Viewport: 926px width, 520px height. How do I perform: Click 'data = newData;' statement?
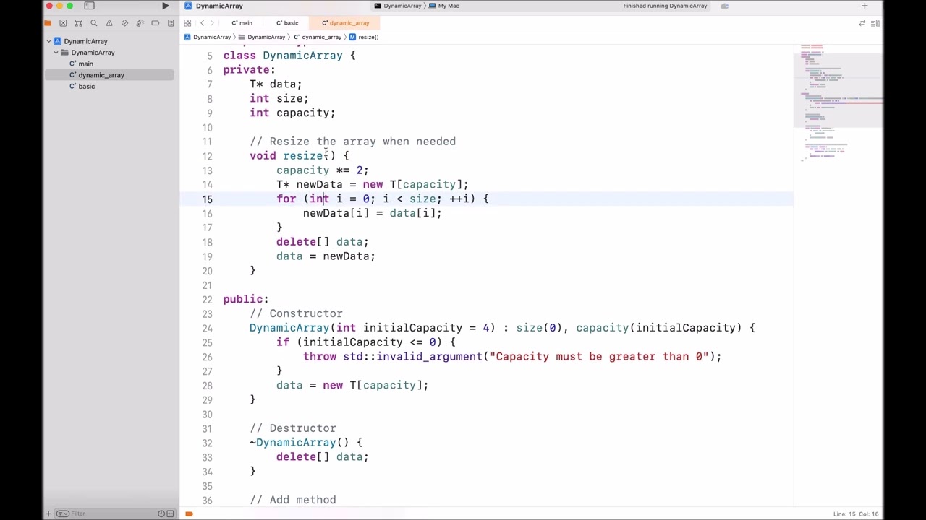pyautogui.click(x=326, y=256)
